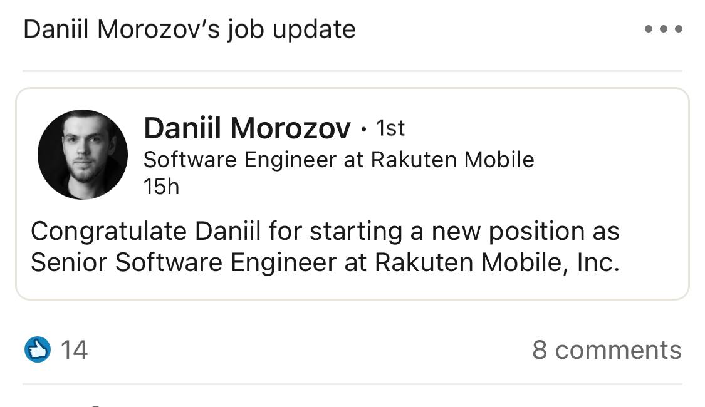705x407 pixels.
Task: Click the 15h post timestamp
Action: (x=161, y=187)
